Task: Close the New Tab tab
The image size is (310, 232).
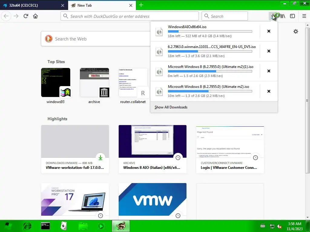Action: [x=131, y=5]
